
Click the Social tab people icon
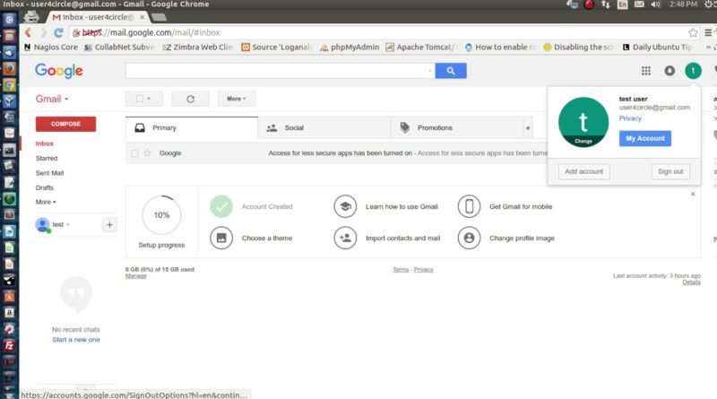tap(272, 128)
